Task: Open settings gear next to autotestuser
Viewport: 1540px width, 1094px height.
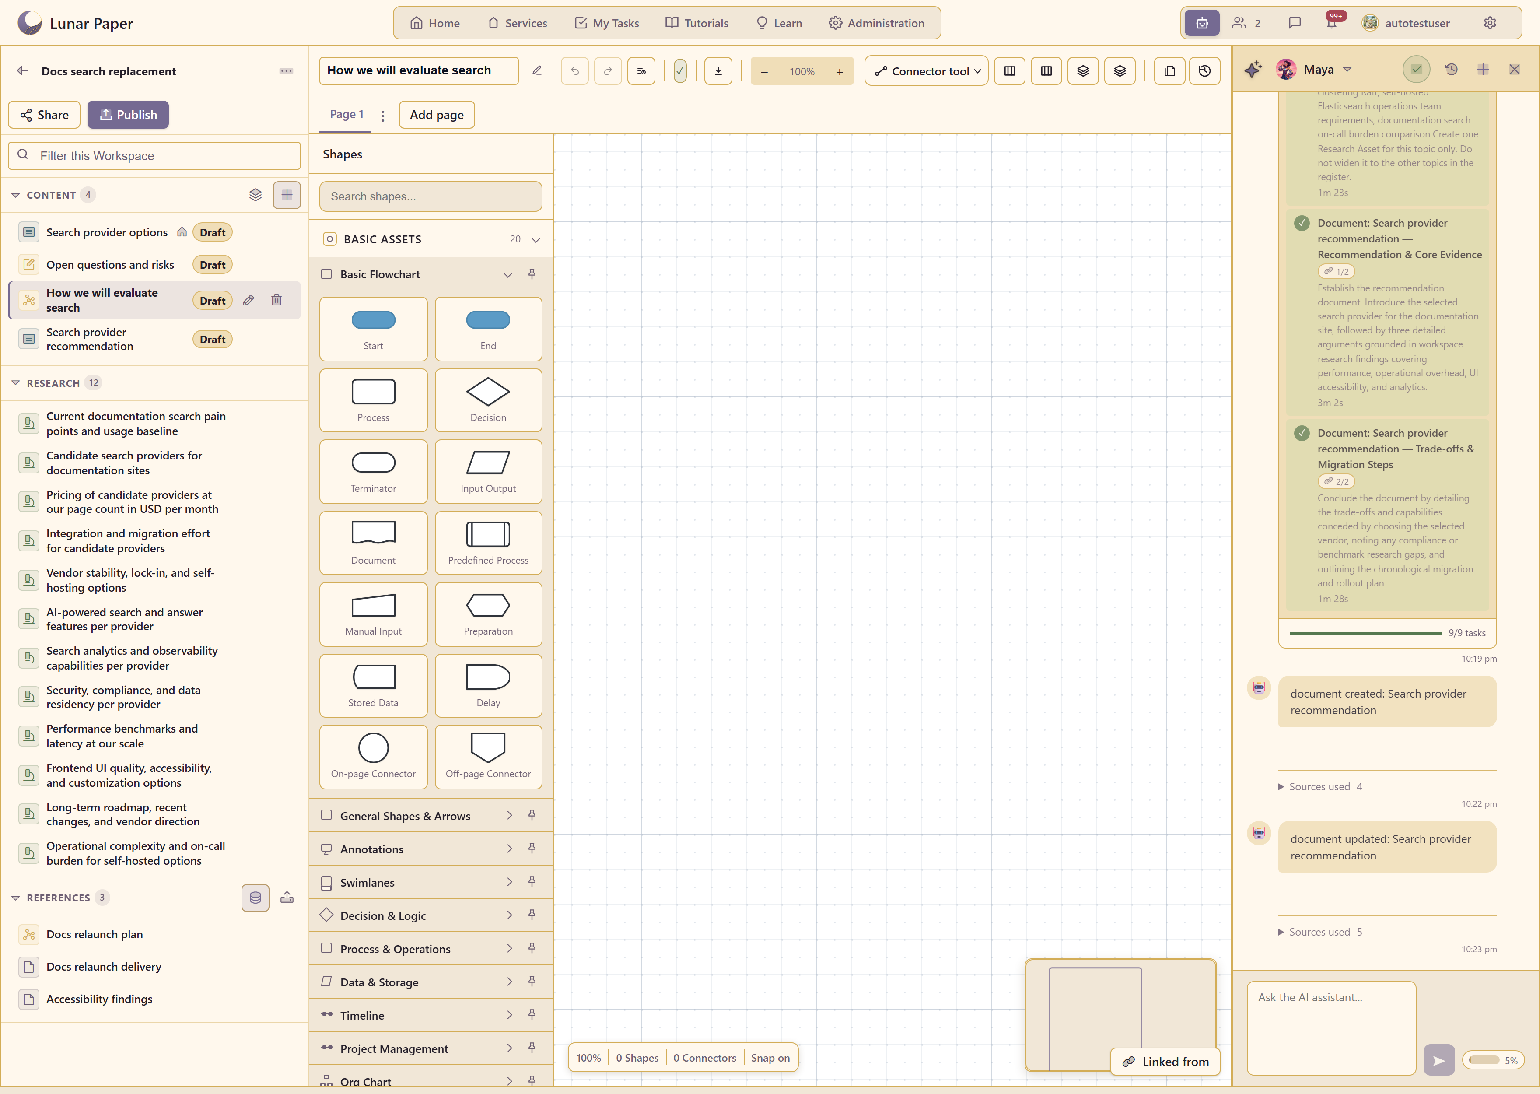Action: point(1490,23)
